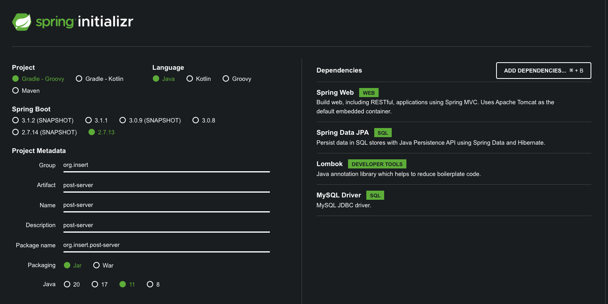
Task: Pick Kotlin as the language
Action: (199, 79)
